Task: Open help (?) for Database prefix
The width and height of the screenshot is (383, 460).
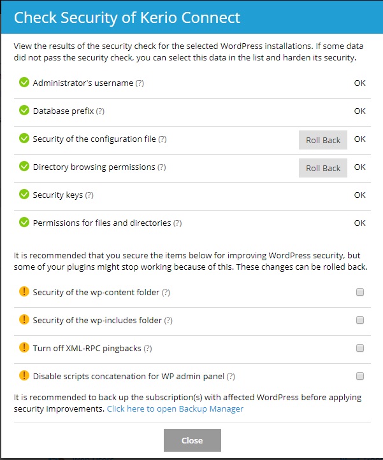Action: click(x=100, y=111)
